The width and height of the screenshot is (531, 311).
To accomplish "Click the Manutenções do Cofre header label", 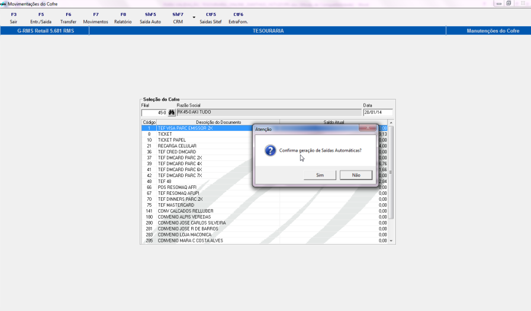I will point(493,31).
